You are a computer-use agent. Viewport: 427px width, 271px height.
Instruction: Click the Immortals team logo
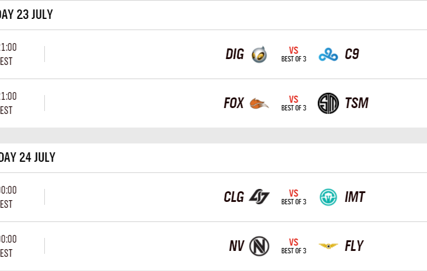tap(328, 197)
